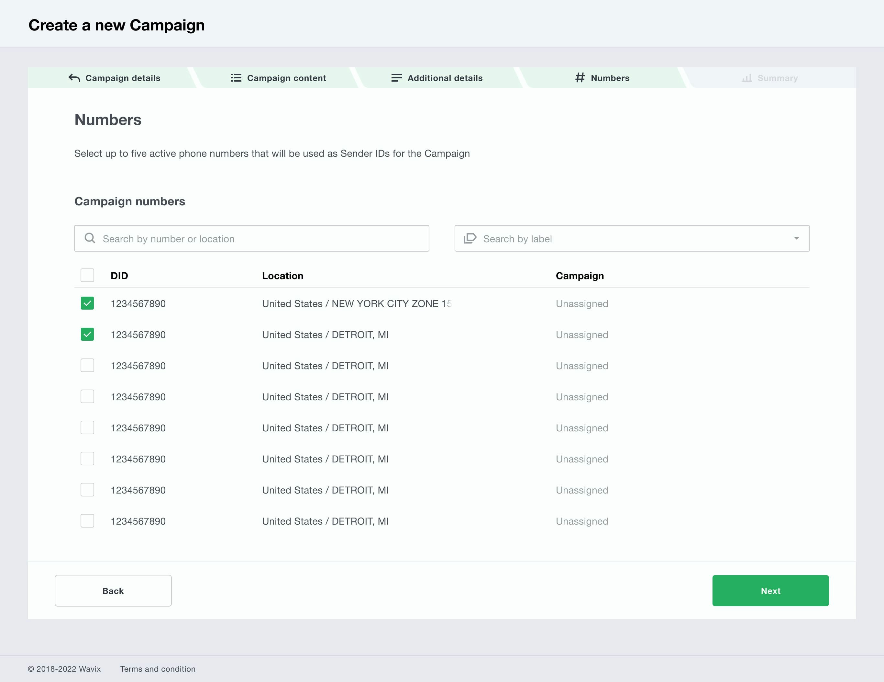The image size is (884, 682).
Task: Check the last Detroit number row checkbox
Action: click(x=87, y=521)
